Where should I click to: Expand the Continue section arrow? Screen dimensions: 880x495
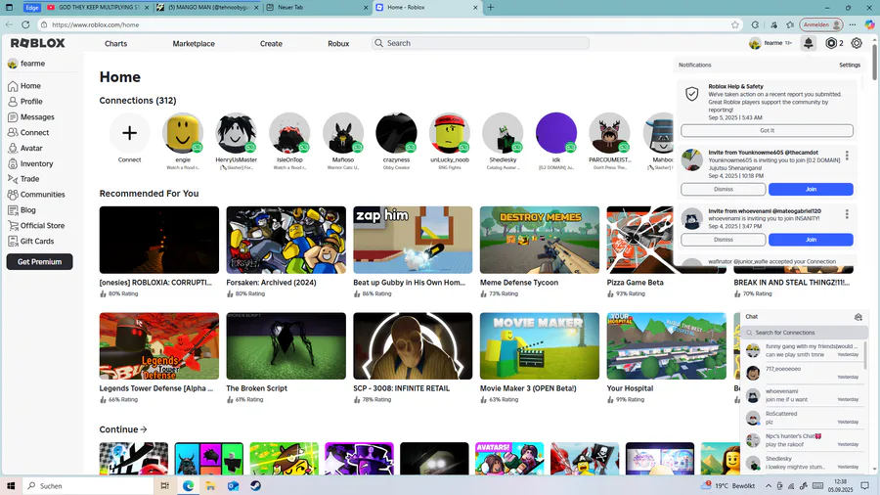coord(144,429)
